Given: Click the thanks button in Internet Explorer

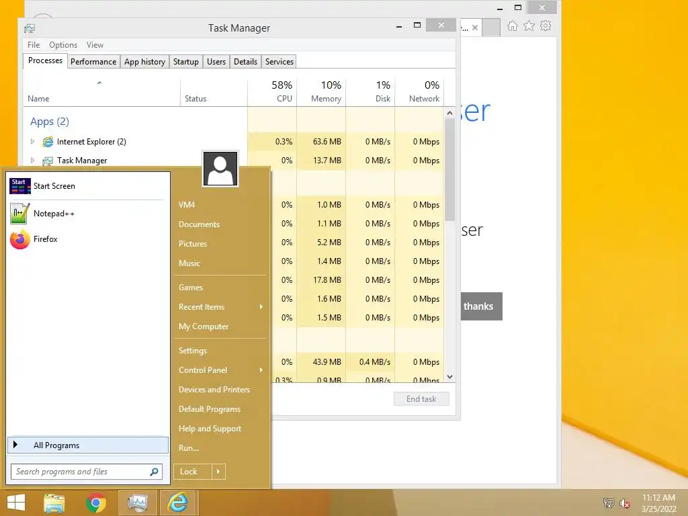Looking at the screenshot, I should [x=481, y=306].
